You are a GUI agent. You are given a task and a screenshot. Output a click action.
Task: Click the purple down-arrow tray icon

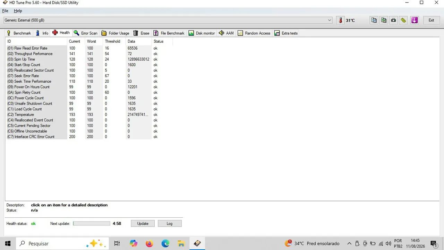pos(415,20)
